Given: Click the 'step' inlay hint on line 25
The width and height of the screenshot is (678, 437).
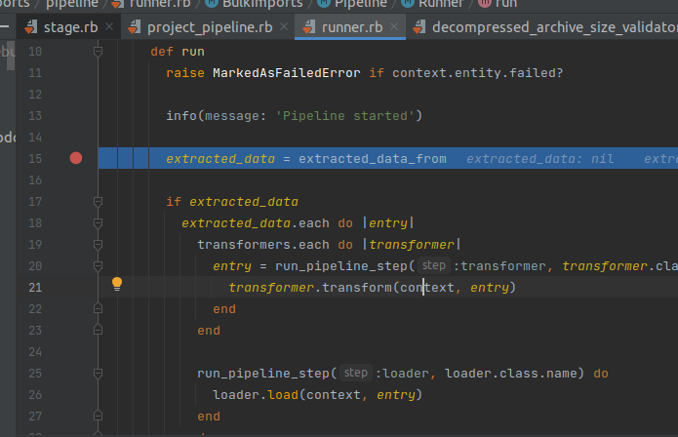Looking at the screenshot, I should pos(355,373).
